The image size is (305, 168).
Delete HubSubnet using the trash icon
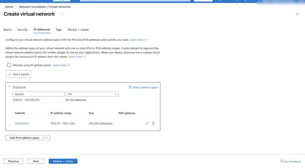point(154,123)
